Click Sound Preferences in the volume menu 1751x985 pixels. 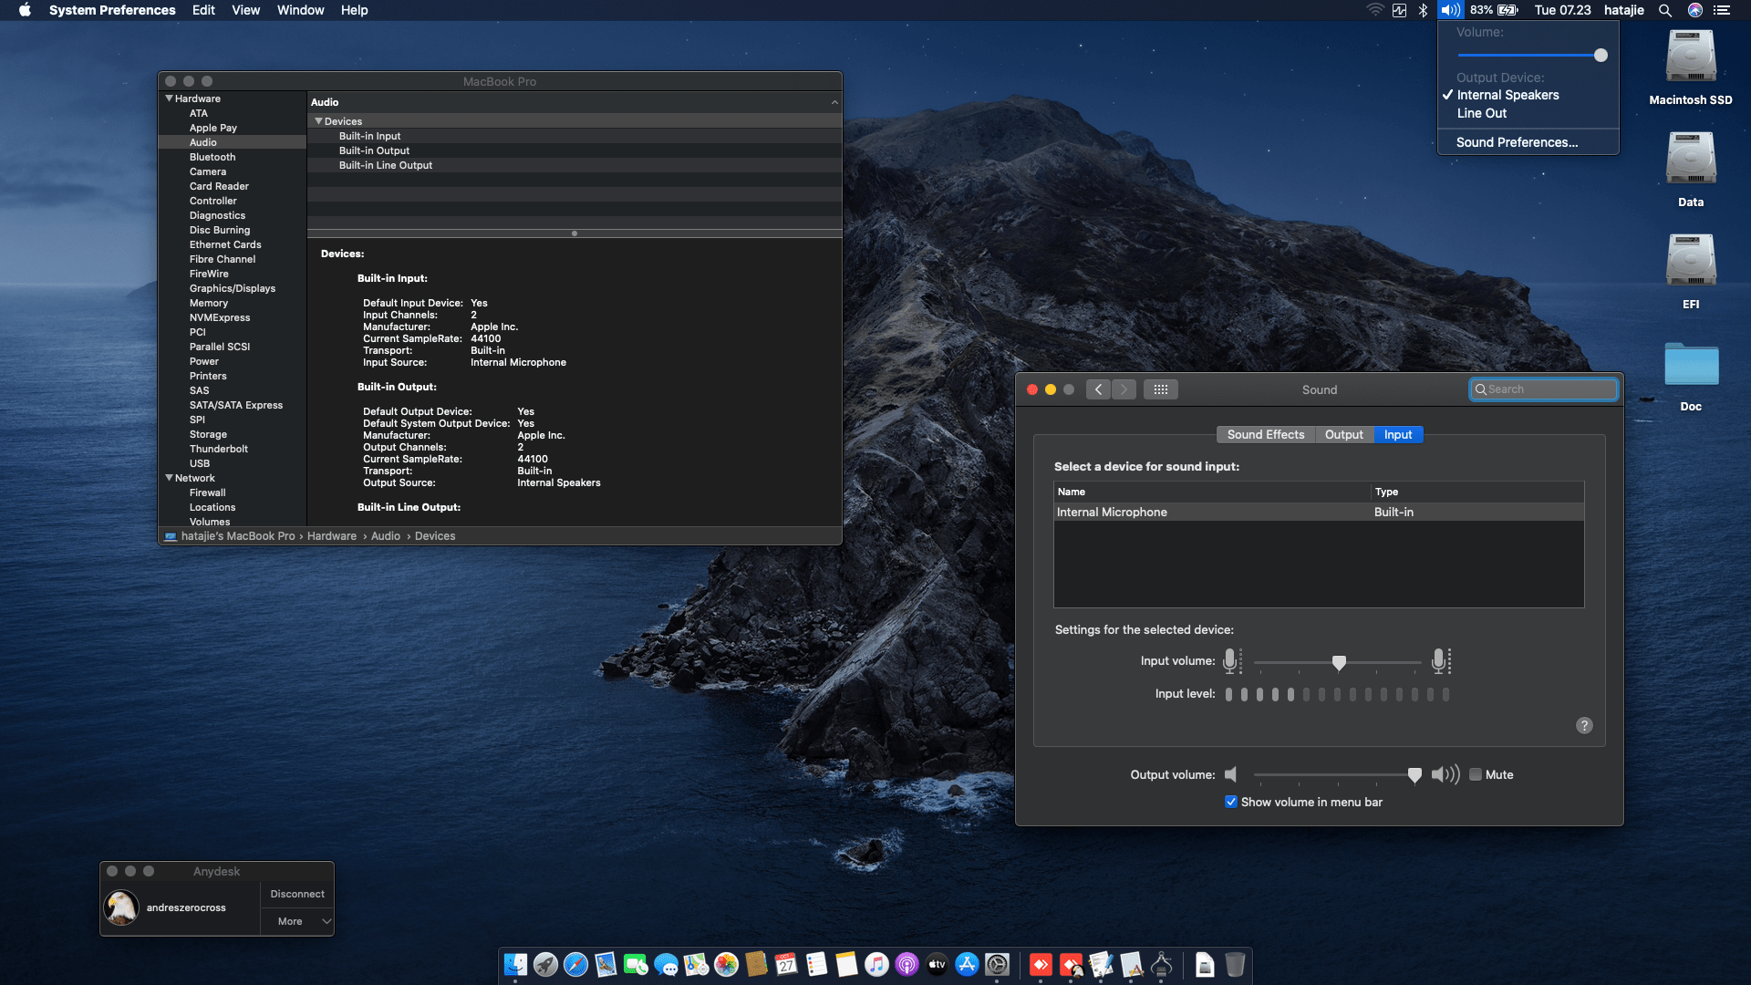click(1518, 142)
